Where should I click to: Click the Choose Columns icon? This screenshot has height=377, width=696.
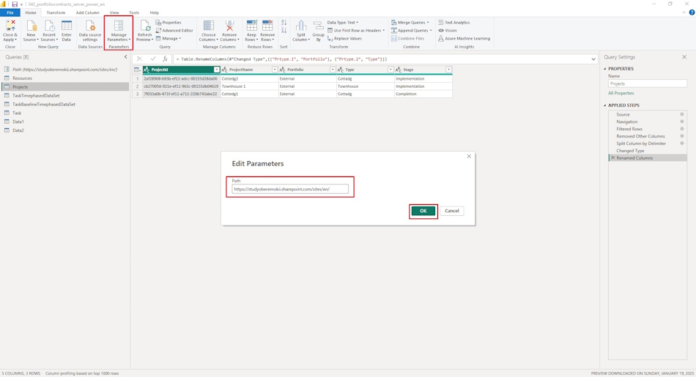coord(208,26)
